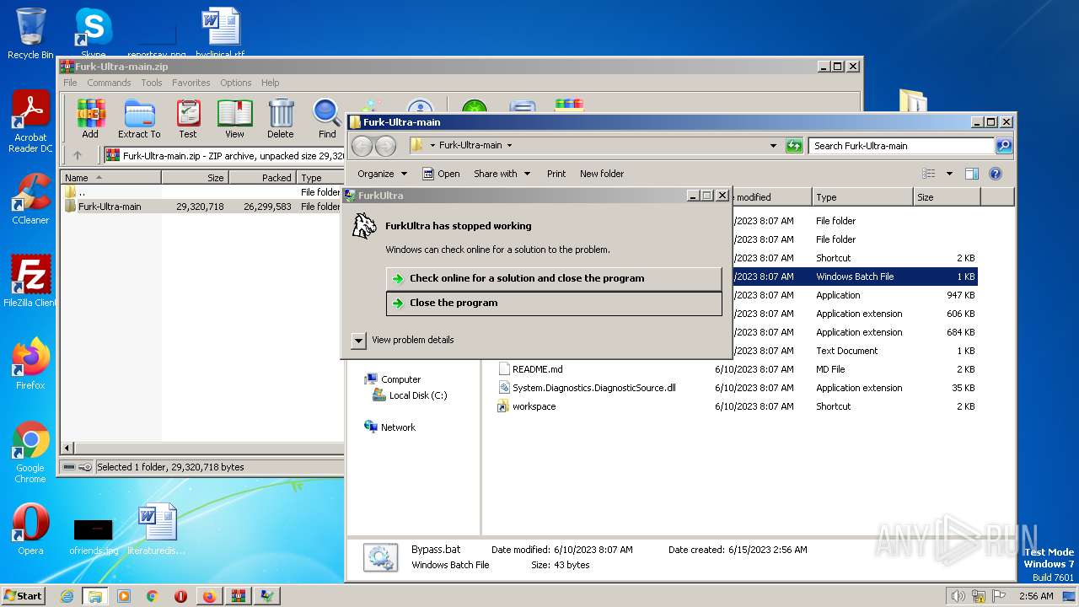Open Recycle Bin desktop icon

(30, 34)
